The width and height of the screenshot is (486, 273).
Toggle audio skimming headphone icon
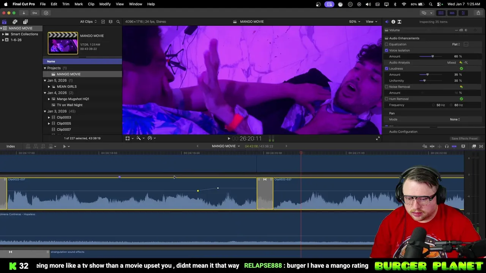(447, 146)
